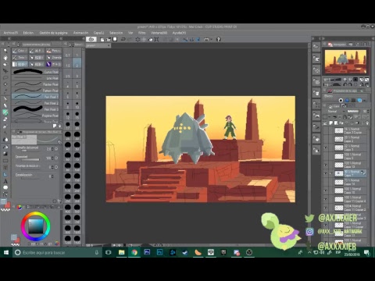This screenshot has height=281, width=375.
Task: Collapse the sub tool palette arrows
Action: 61,38
